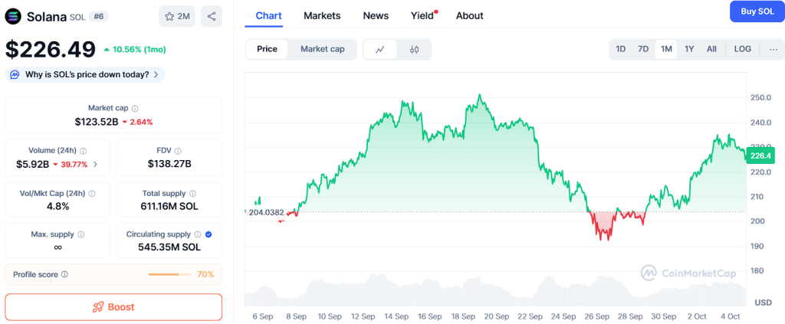This screenshot has width=785, height=324.
Task: Select the 7D time range
Action: (x=643, y=49)
